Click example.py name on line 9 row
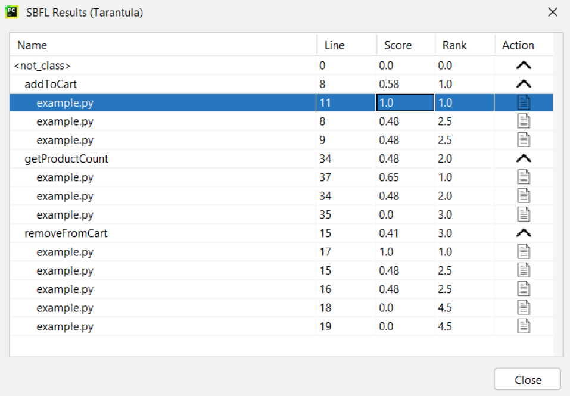570x396 pixels. 65,140
